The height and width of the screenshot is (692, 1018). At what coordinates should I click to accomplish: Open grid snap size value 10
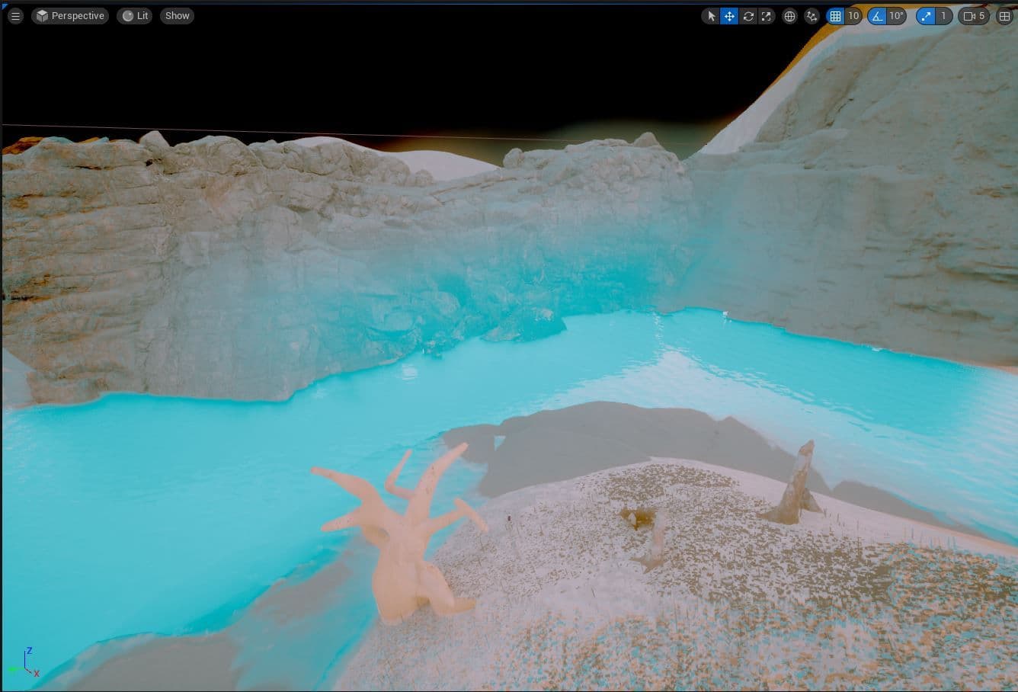853,16
